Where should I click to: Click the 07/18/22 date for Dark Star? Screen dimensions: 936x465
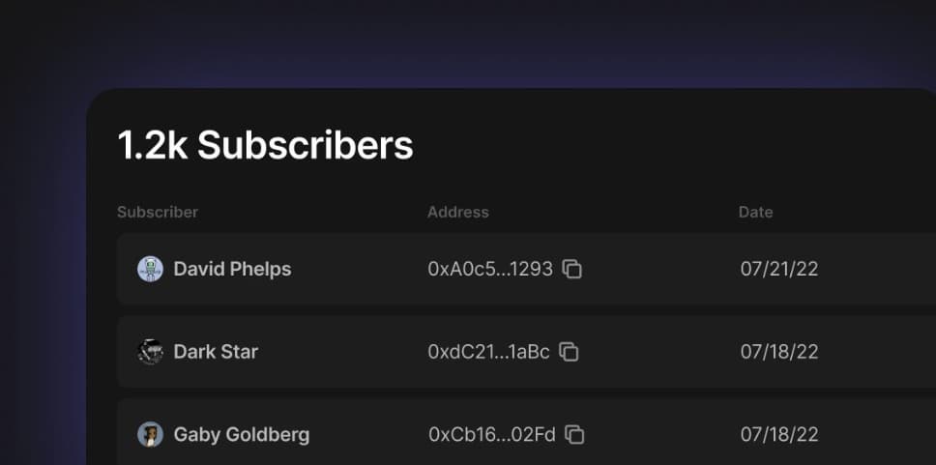tap(779, 352)
